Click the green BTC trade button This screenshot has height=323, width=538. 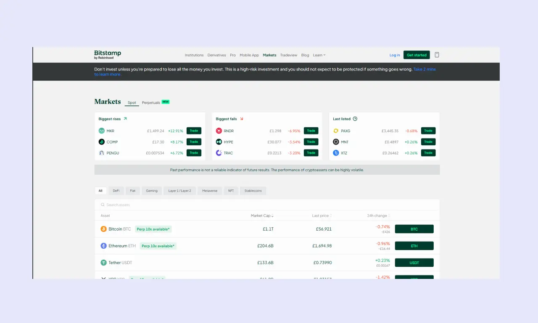tap(414, 229)
